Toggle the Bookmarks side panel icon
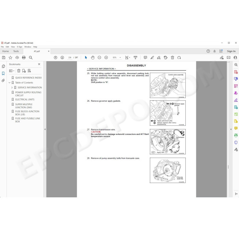Image resolution: width=239 pixels, height=239 pixels. (3, 73)
